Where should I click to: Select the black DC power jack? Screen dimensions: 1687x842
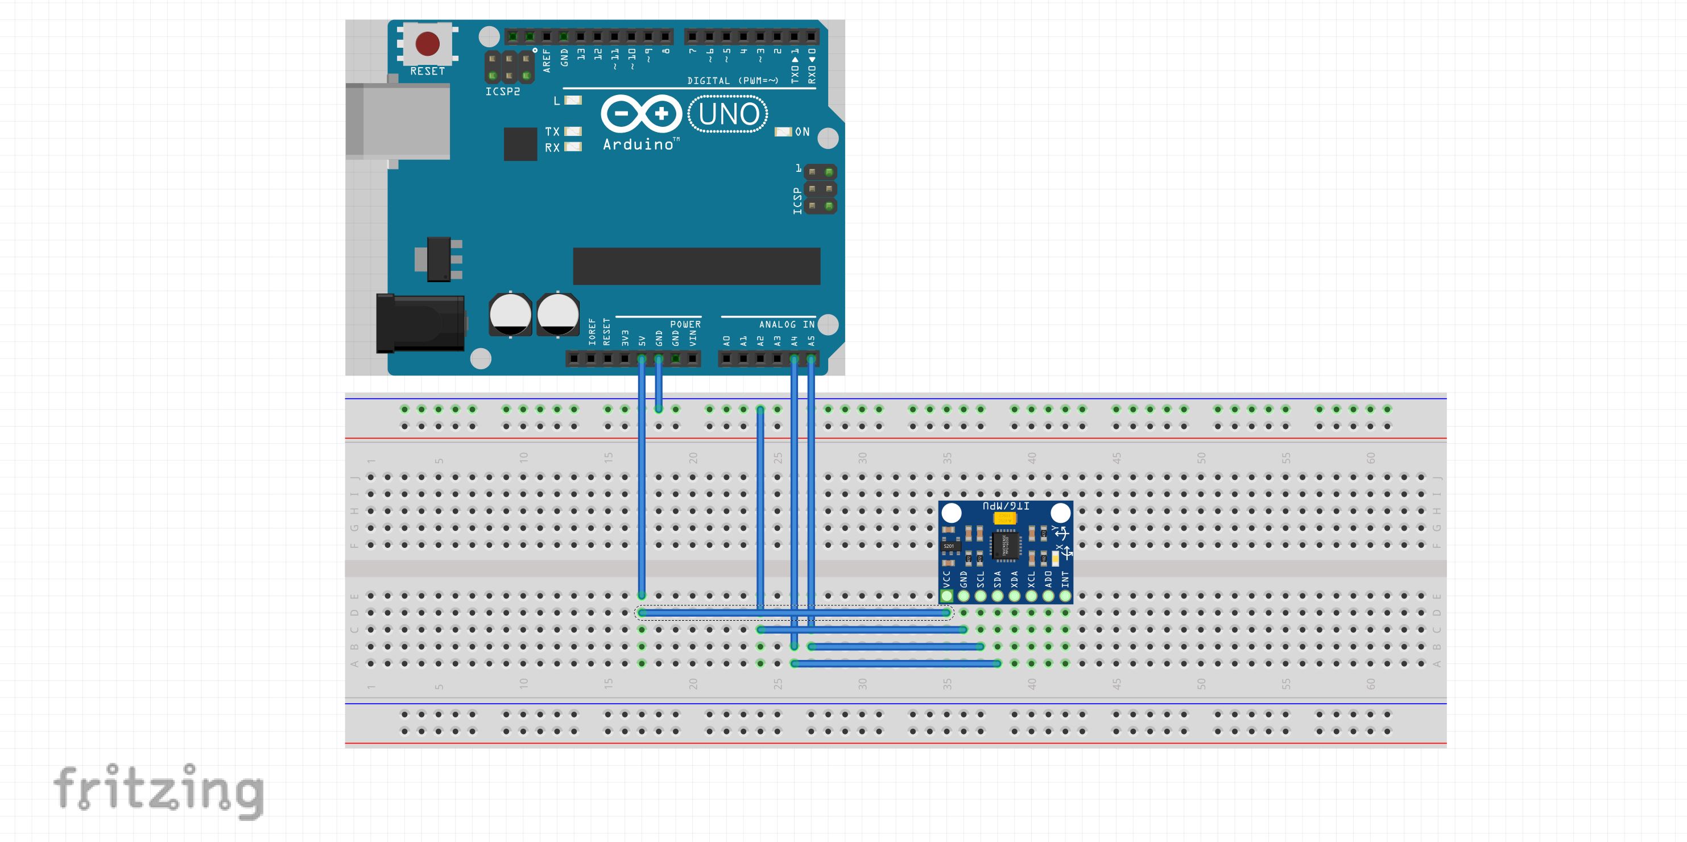pos(420,323)
